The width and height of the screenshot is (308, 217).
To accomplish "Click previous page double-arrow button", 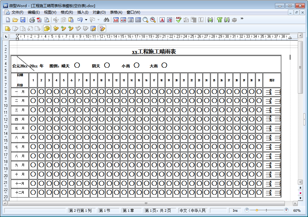I will [300, 188].
